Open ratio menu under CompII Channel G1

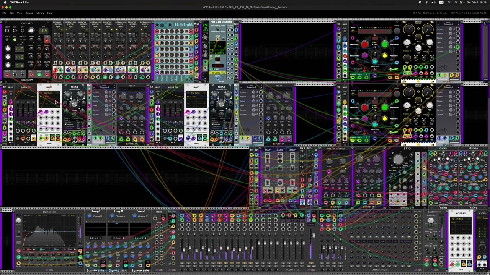point(140,238)
